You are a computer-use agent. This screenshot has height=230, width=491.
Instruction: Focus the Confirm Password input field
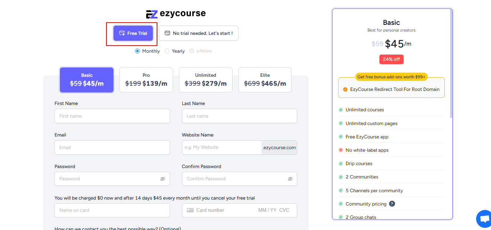tap(240, 179)
